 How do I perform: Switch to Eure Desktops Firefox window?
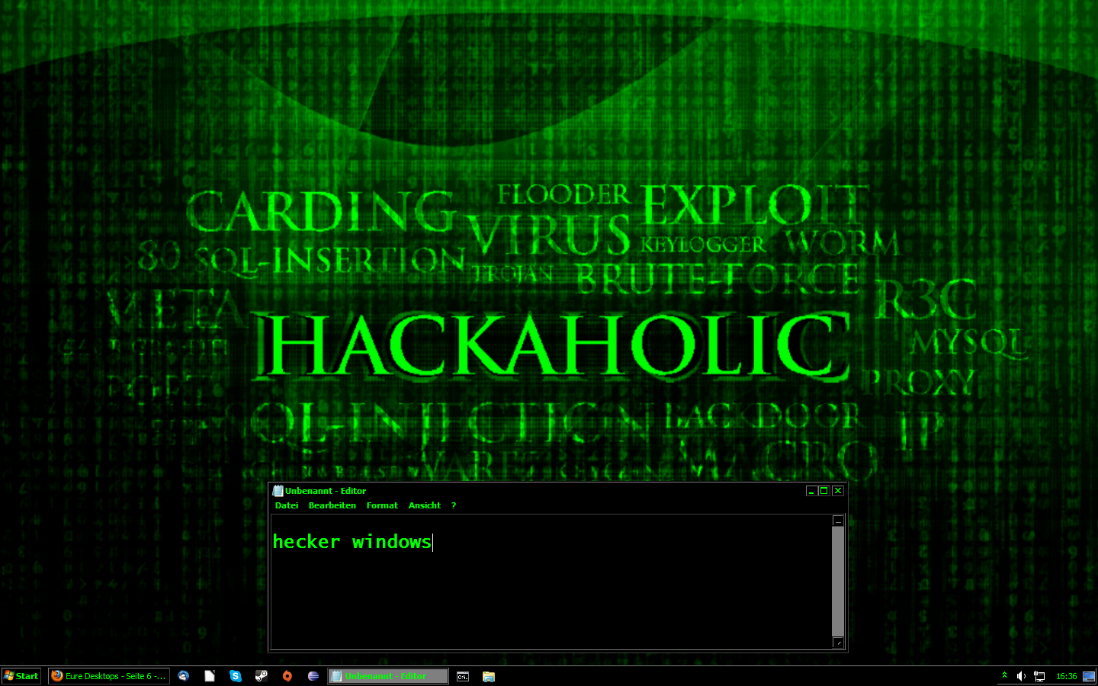(108, 676)
